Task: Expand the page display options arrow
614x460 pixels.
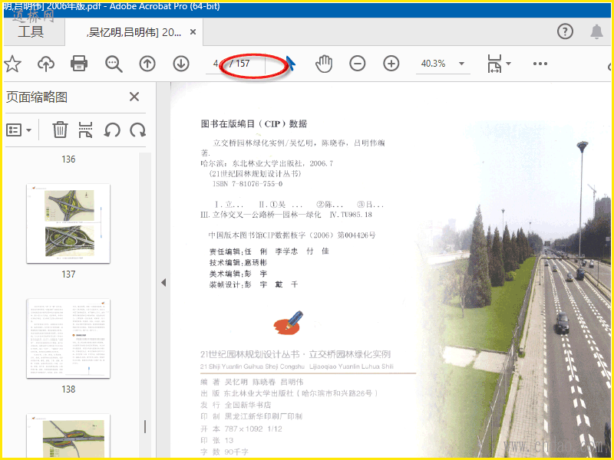Action: click(x=508, y=64)
